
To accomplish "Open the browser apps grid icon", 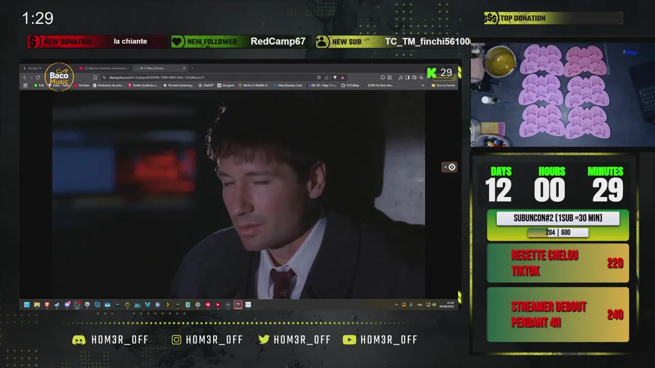I will tap(25, 85).
